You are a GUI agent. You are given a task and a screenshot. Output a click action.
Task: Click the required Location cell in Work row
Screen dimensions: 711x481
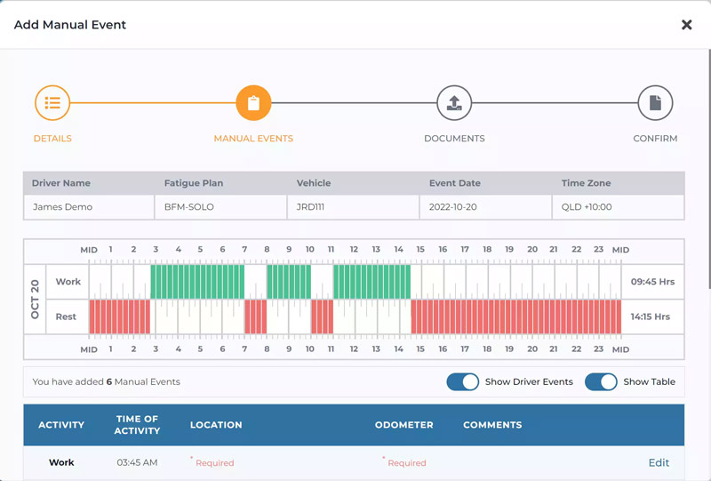213,462
